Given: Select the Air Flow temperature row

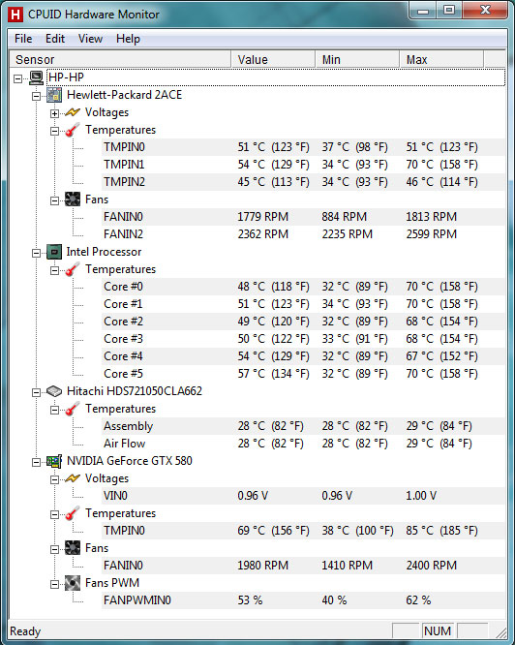Looking at the screenshot, I should coord(303,444).
